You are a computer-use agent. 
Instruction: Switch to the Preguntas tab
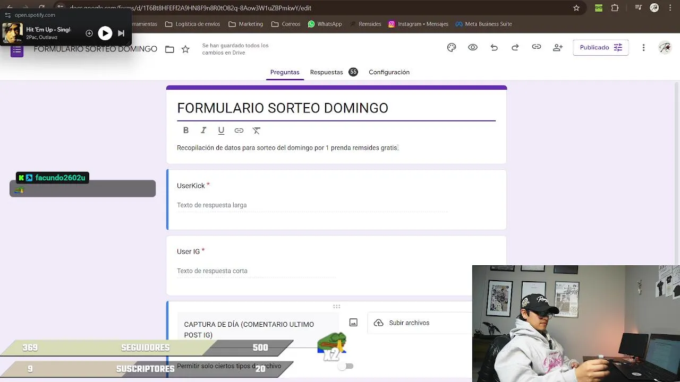(x=285, y=72)
